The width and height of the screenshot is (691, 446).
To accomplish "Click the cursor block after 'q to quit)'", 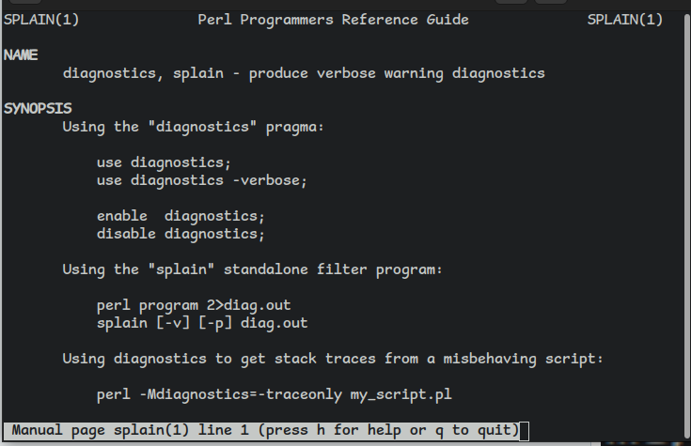I will [525, 430].
